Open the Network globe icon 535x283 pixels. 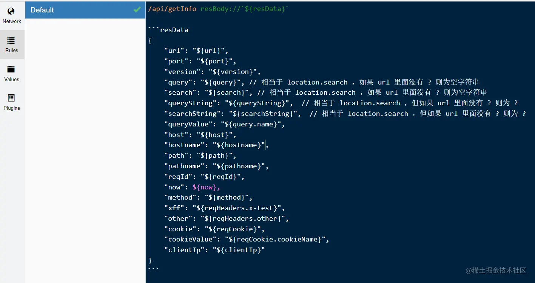point(11,12)
